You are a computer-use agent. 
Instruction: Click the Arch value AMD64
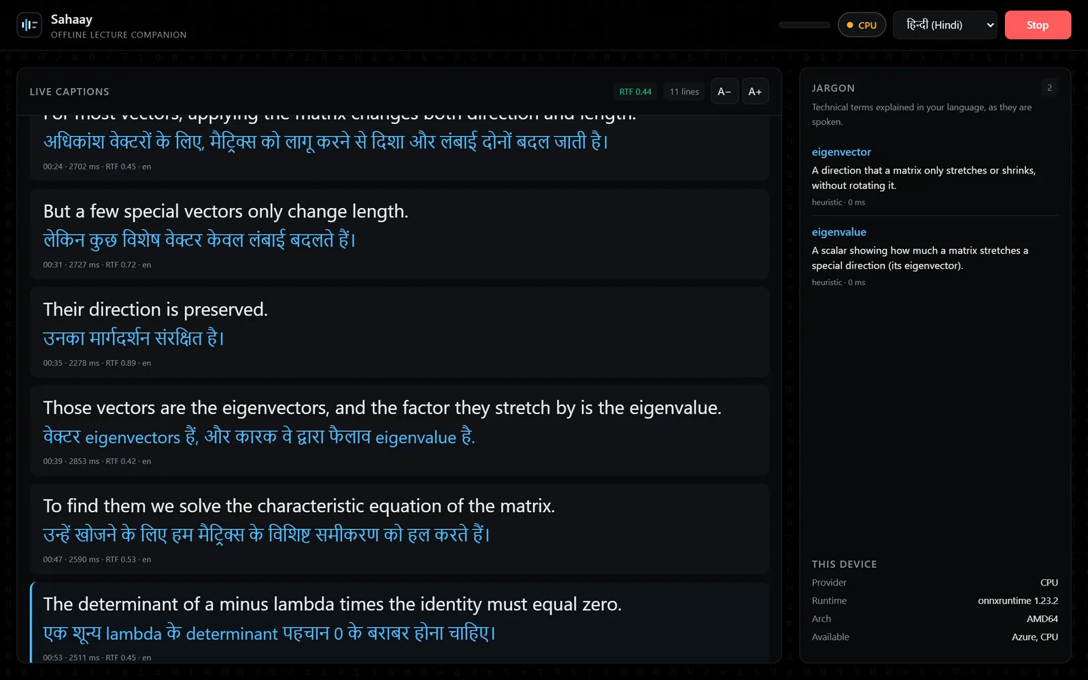(x=1042, y=619)
